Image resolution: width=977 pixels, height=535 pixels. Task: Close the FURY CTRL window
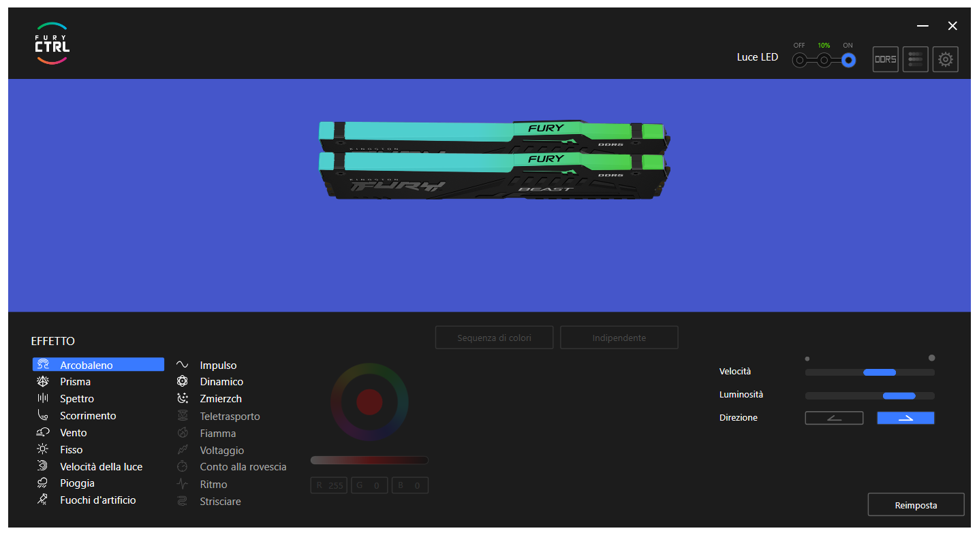(952, 26)
